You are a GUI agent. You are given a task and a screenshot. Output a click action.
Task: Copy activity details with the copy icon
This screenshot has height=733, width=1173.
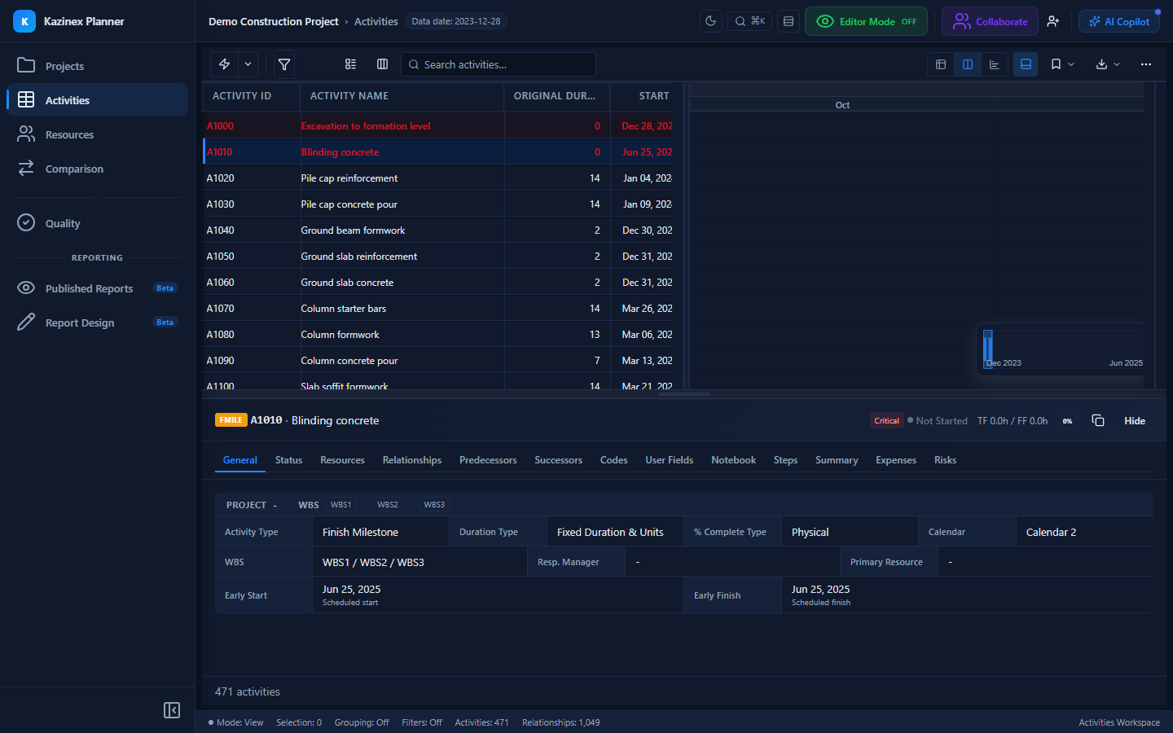coord(1098,420)
